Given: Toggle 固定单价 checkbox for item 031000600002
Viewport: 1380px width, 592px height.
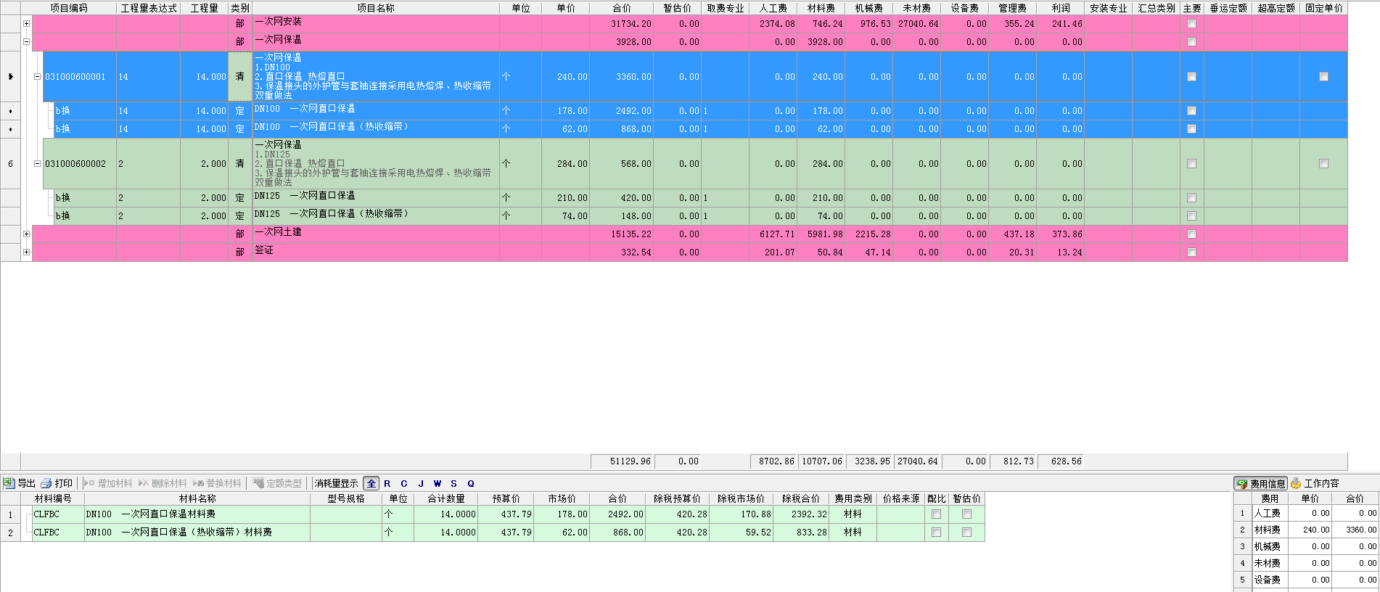Looking at the screenshot, I should pyautogui.click(x=1323, y=164).
